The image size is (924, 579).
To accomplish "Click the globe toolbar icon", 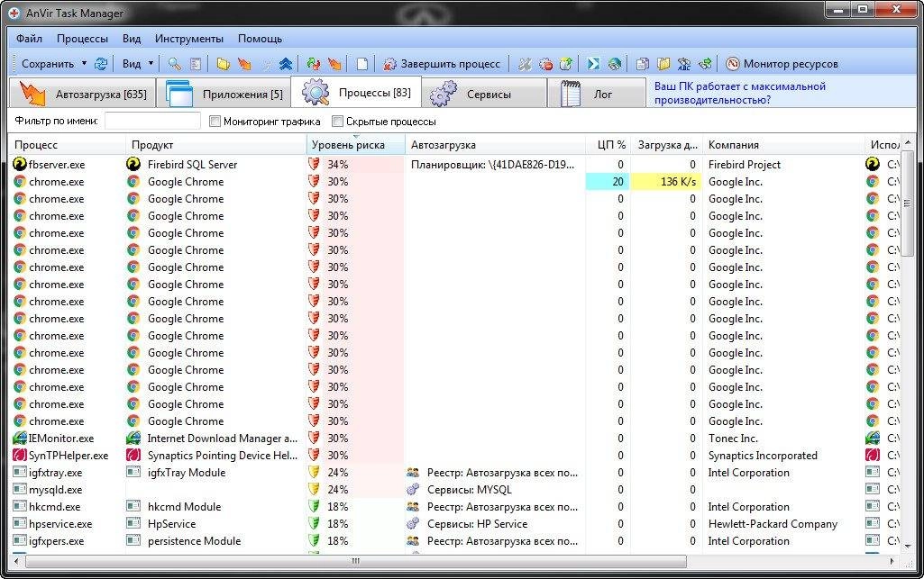I will point(615,64).
